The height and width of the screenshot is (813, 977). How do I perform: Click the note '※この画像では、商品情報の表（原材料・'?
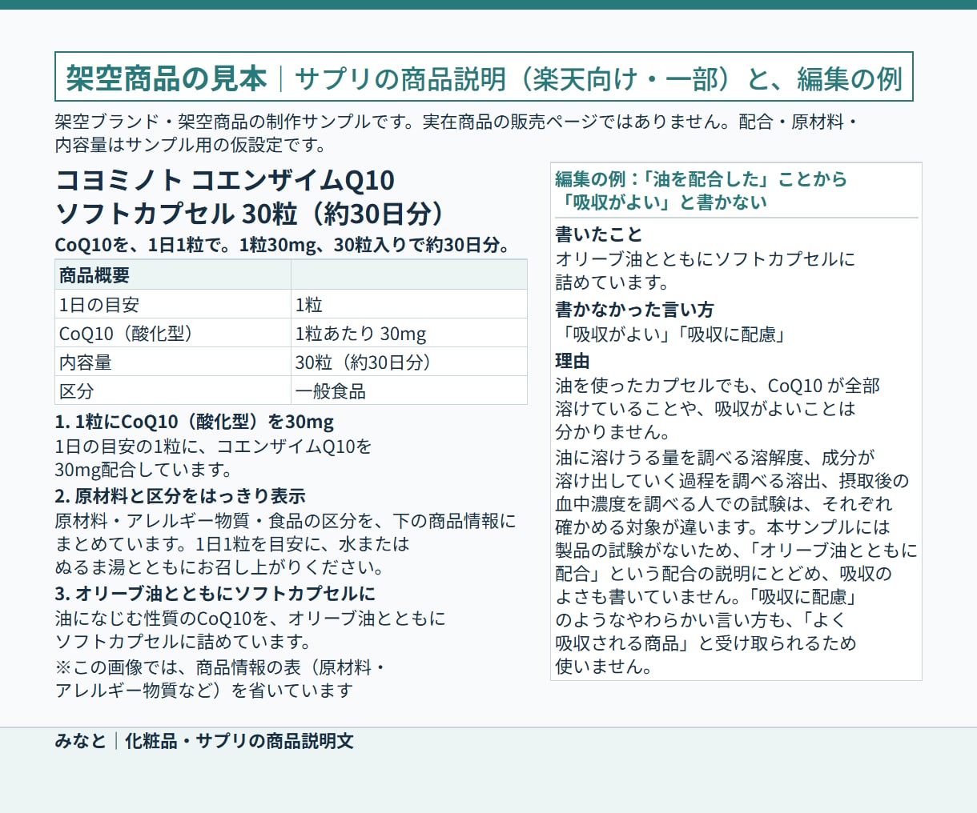click(222, 667)
